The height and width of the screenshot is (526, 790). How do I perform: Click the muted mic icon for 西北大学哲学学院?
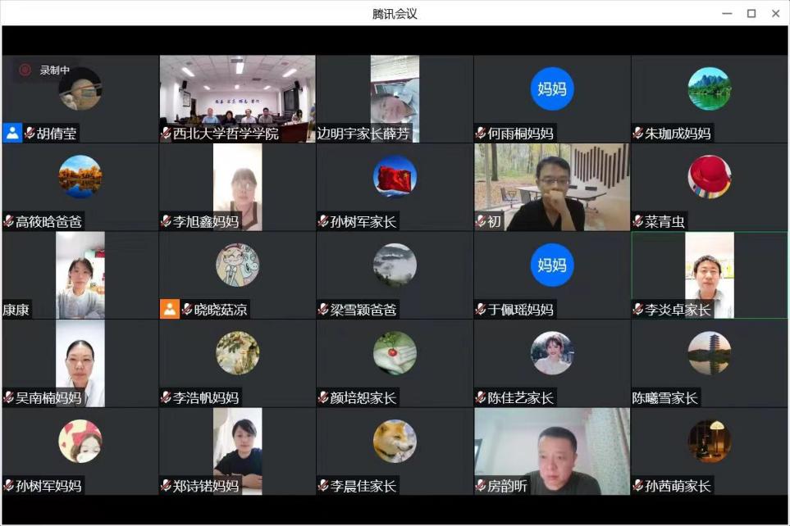(166, 134)
